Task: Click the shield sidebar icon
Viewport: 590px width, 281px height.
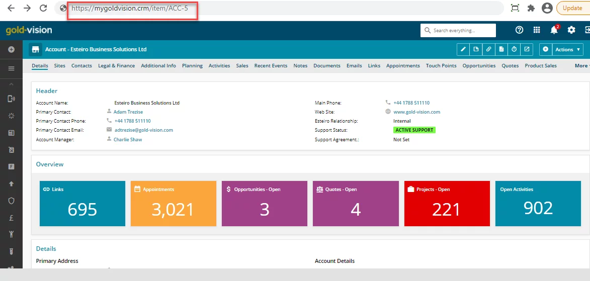Action: tap(11, 201)
